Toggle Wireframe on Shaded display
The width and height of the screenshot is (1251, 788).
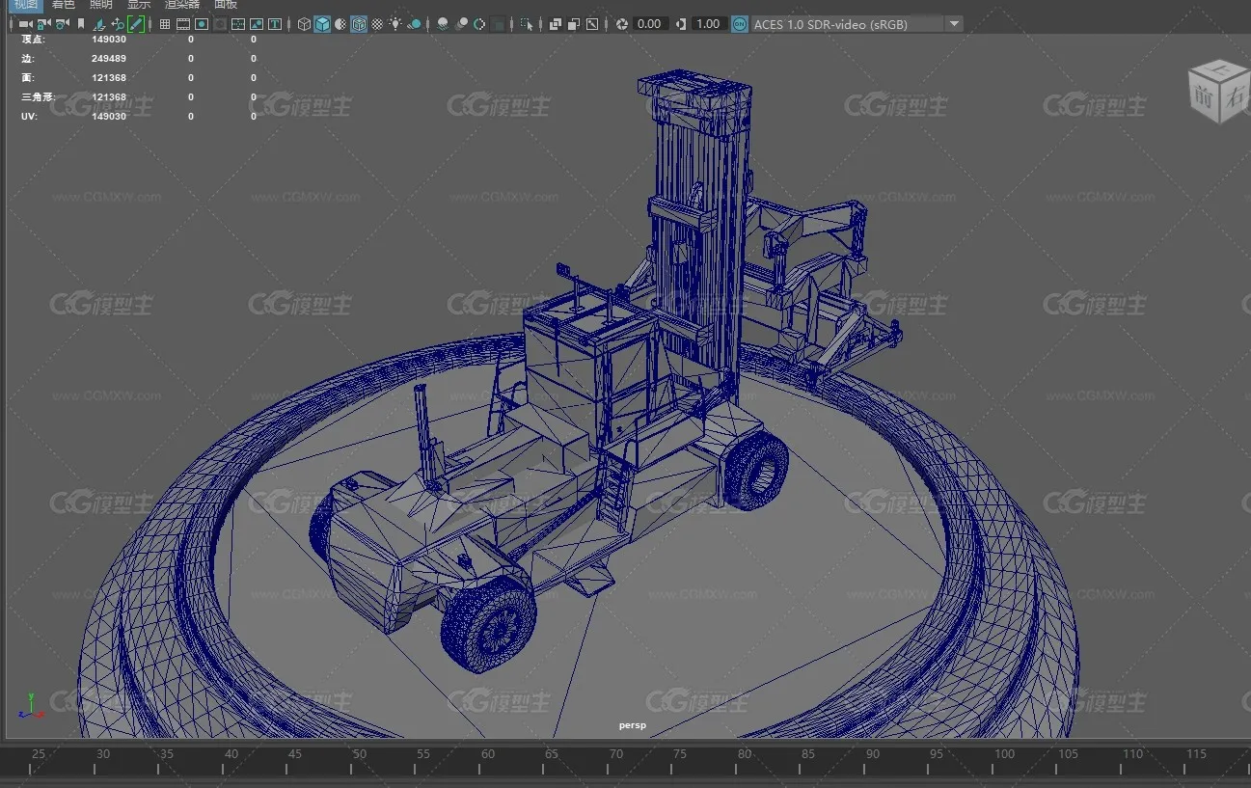[359, 24]
